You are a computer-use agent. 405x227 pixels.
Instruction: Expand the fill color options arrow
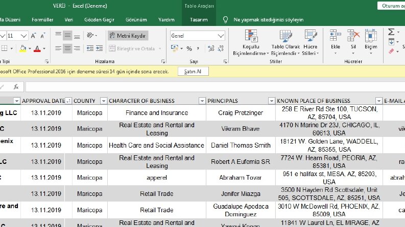[x=30, y=48]
